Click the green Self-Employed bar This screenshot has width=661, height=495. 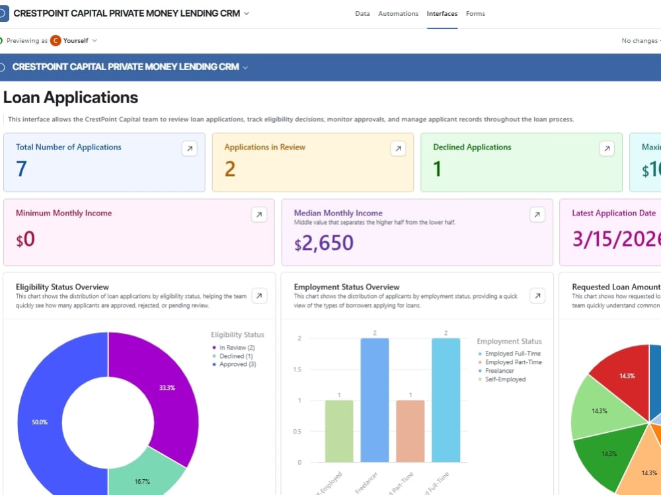tap(339, 431)
